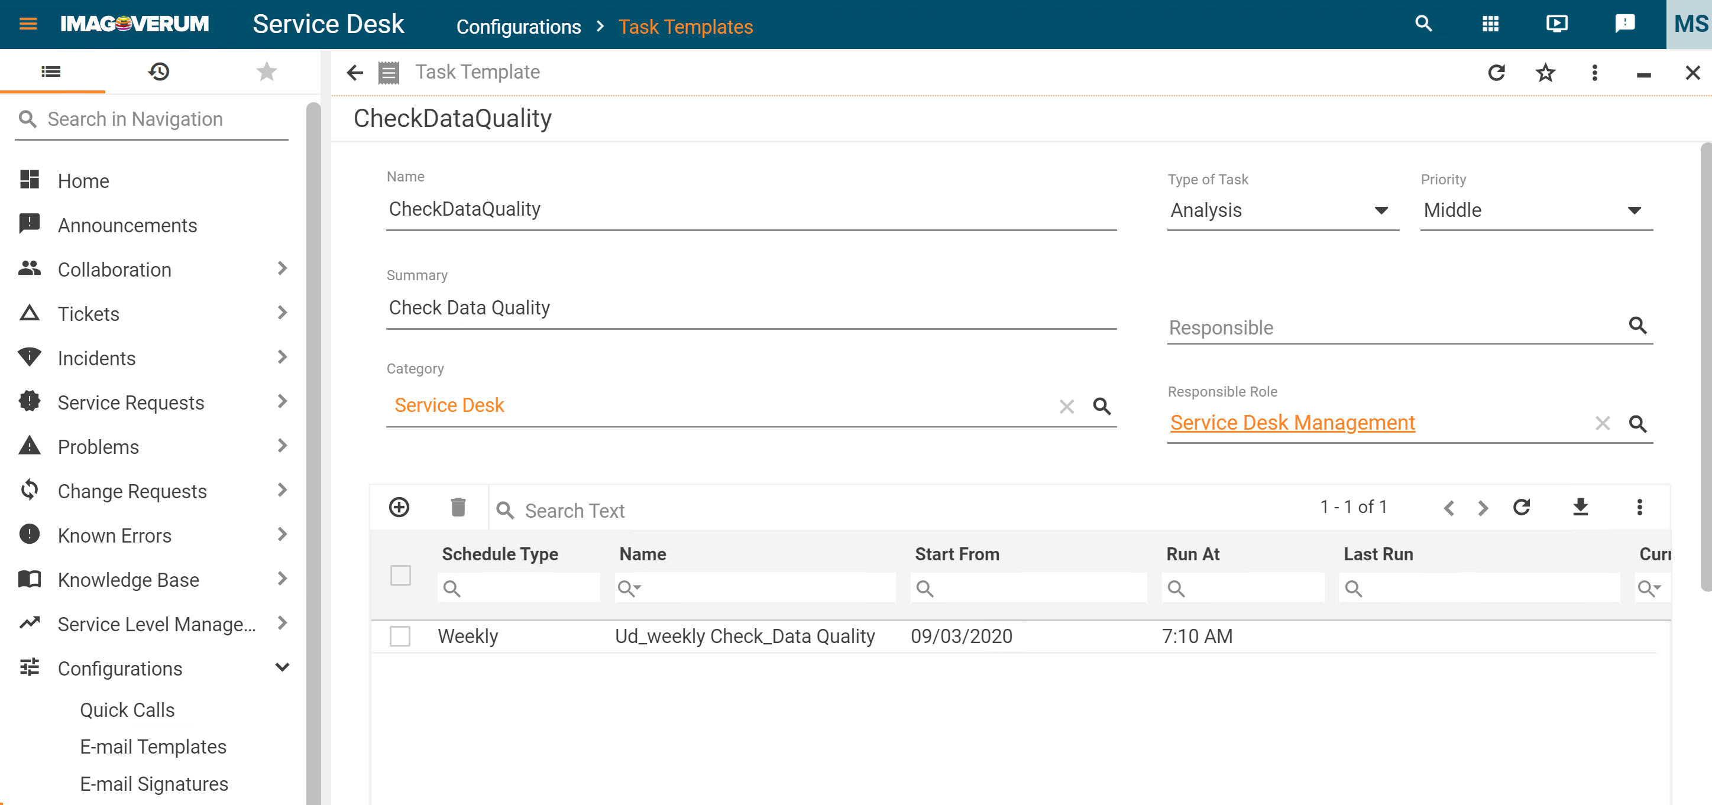Open the history tab in navigation panel
This screenshot has height=805, width=1712.
pyautogui.click(x=159, y=71)
